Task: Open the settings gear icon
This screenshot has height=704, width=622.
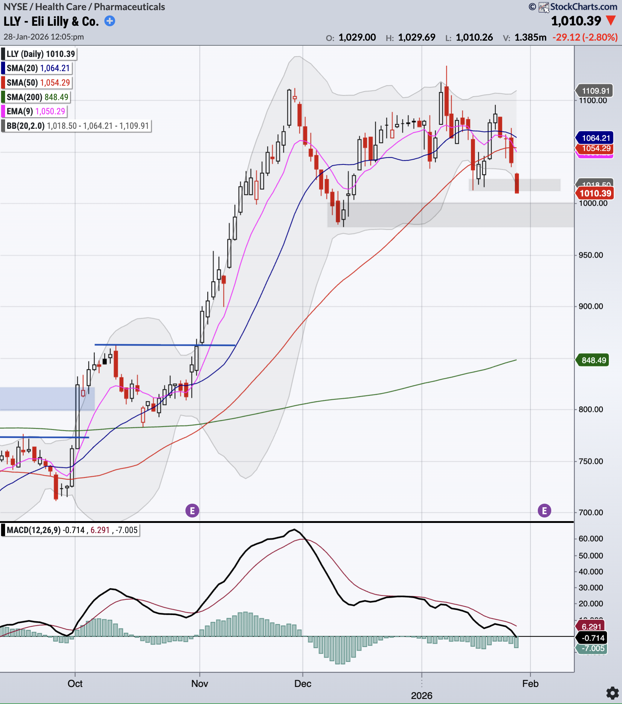Action: click(x=613, y=693)
